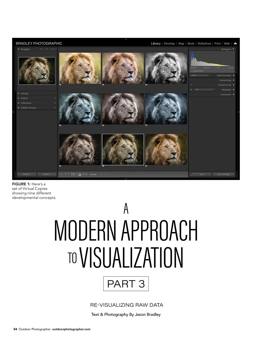Click the plus icon next to Keyword List
The width and height of the screenshot is (256, 341).
point(191,85)
